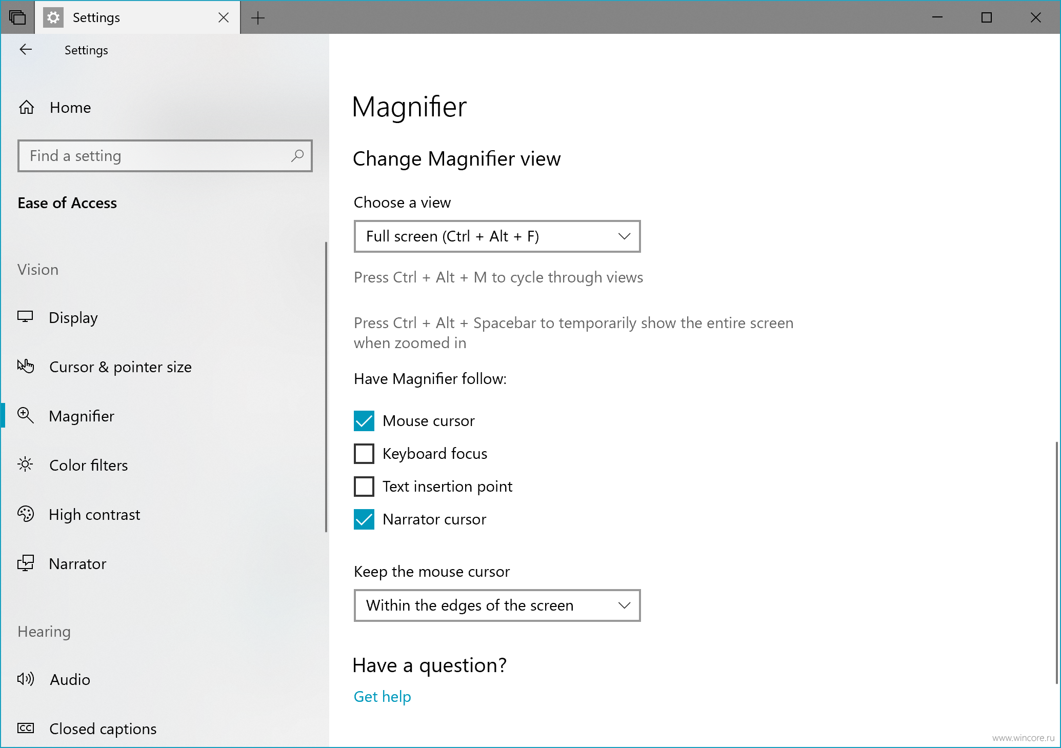1061x748 pixels.
Task: Check the Keyboard focus checkbox
Action: [x=364, y=454]
